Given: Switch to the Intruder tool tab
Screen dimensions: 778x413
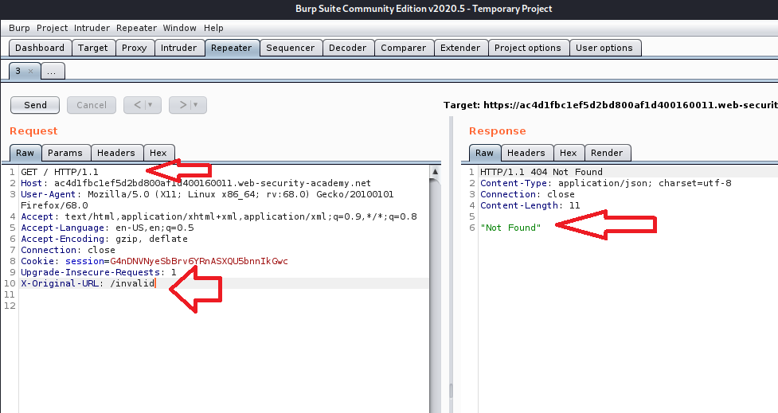Looking at the screenshot, I should click(x=178, y=48).
